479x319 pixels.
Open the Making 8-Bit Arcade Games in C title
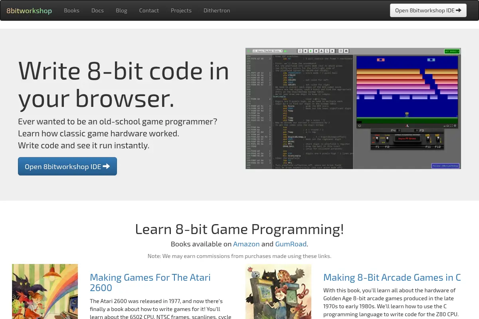point(392,278)
